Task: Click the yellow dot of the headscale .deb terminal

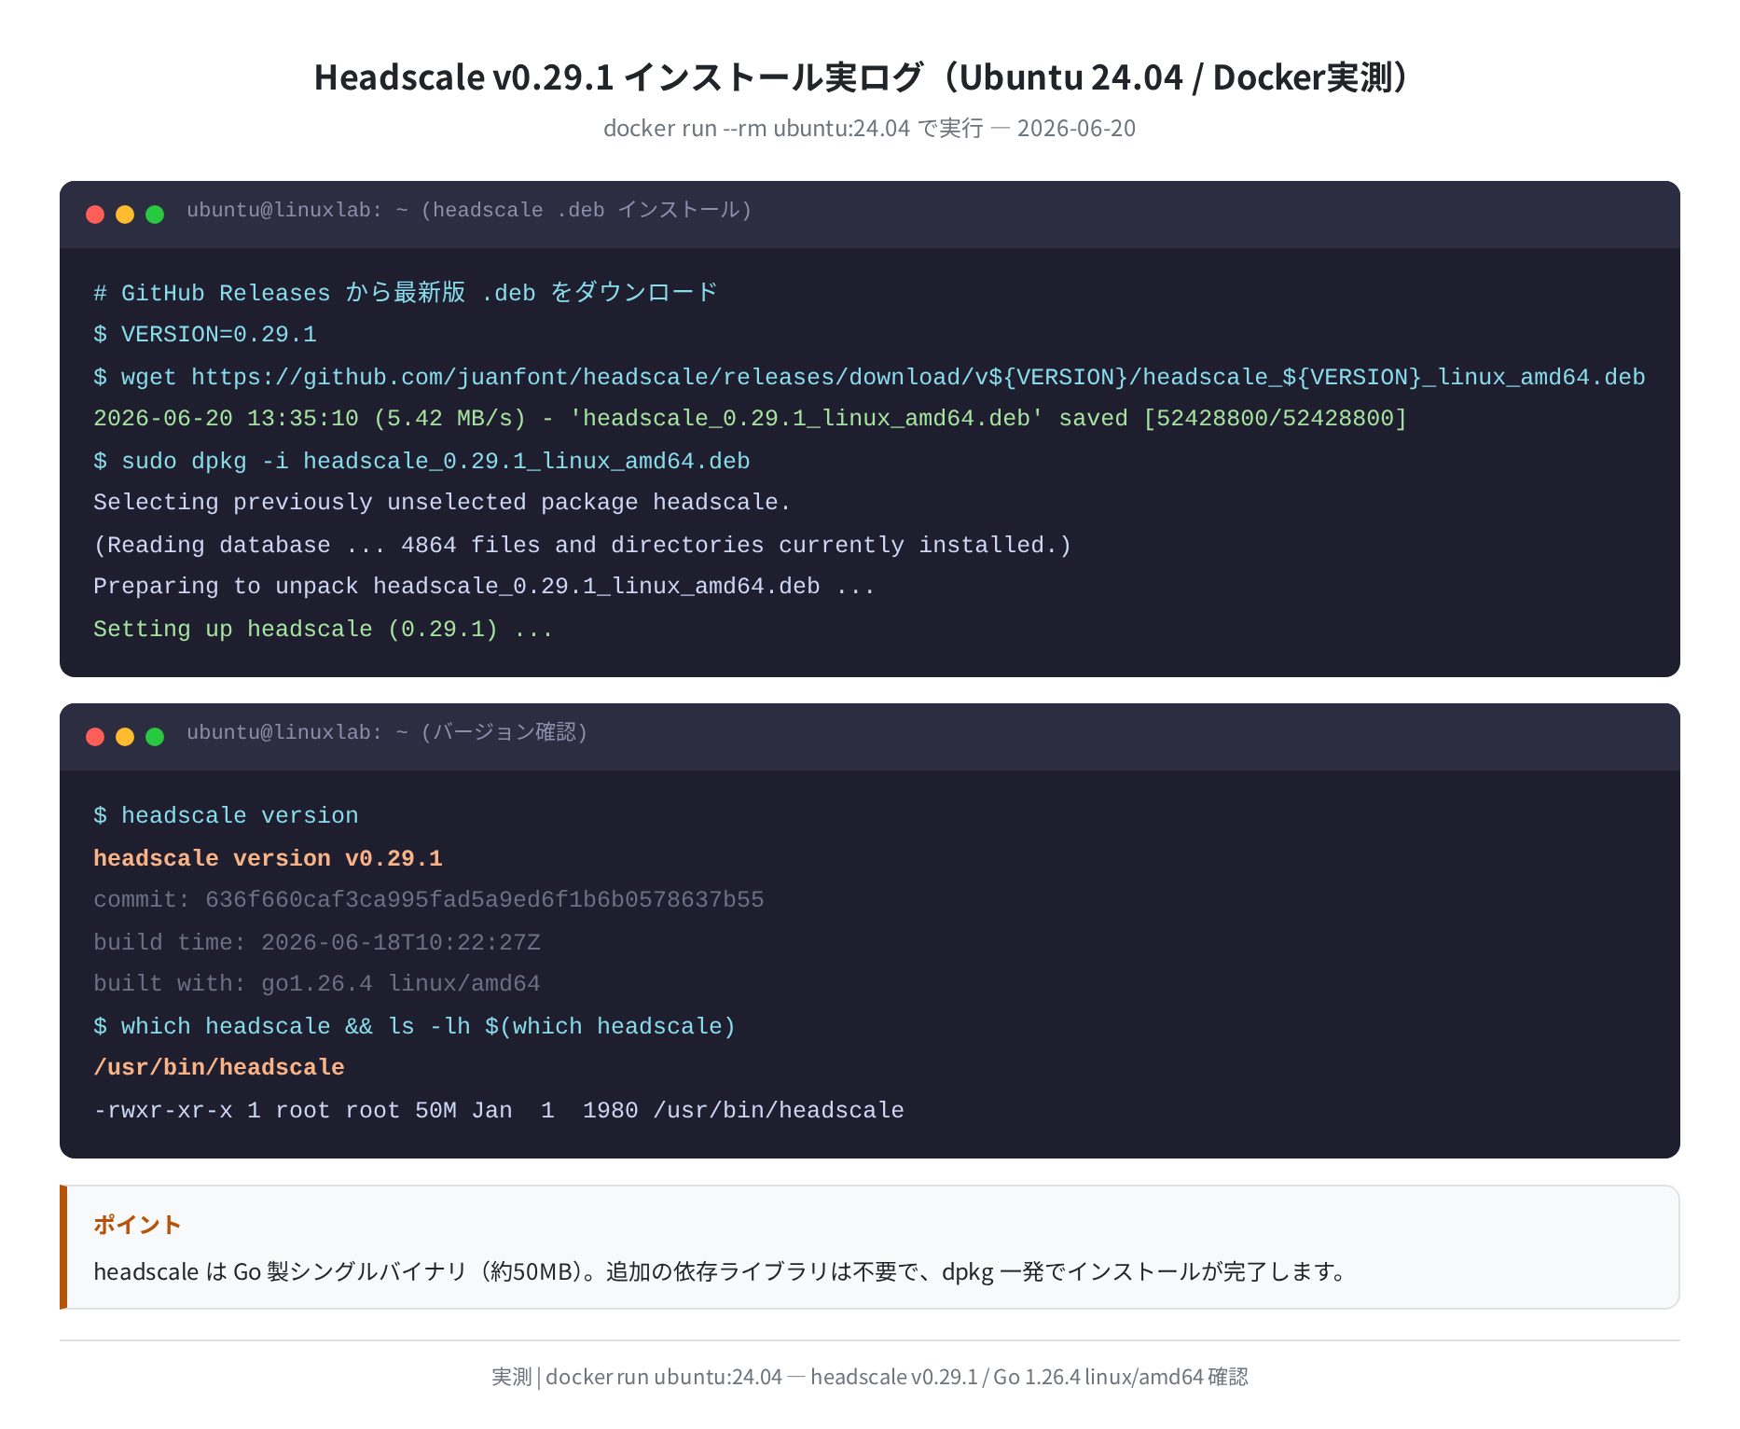Action: click(x=125, y=215)
